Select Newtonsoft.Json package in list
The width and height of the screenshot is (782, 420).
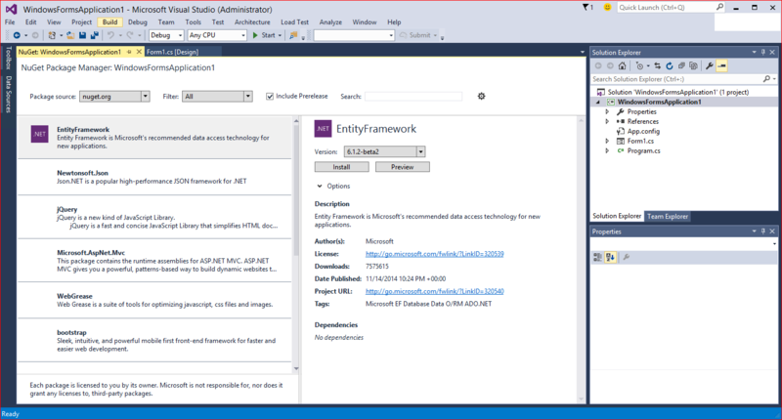154,177
